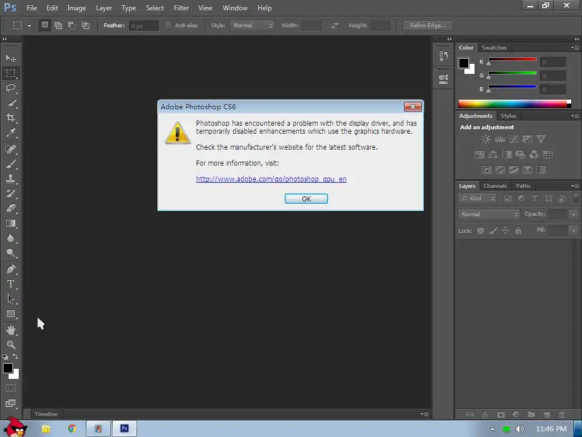Switch to the Channels tab

[495, 186]
